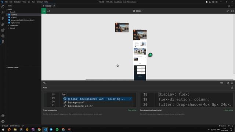Image resolution: width=235 pixels, height=132 pixels.
Task: Click the link icon in Figma toolbar
Action: [228, 11]
